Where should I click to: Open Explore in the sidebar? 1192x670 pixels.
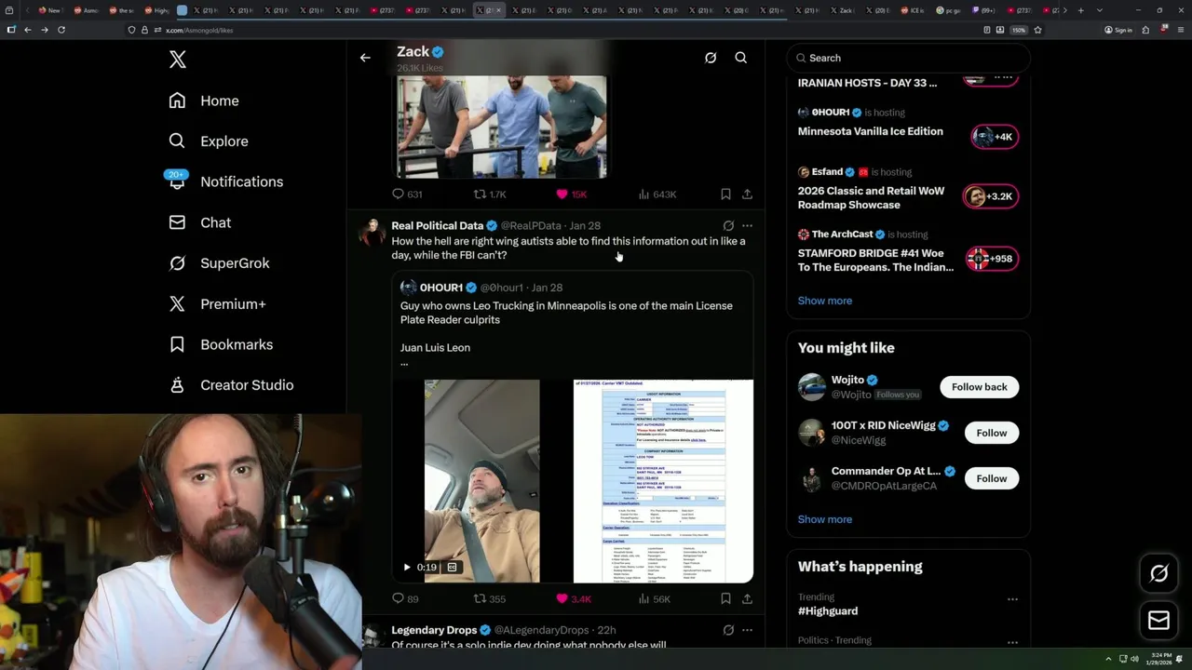(209, 141)
